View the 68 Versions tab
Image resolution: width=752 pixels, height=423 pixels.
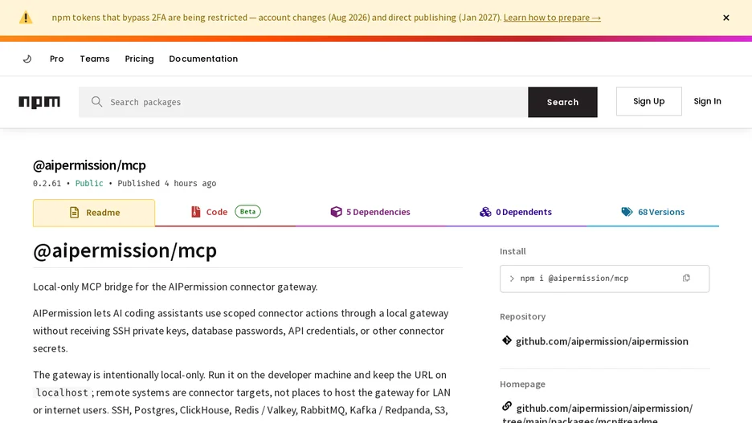tap(652, 212)
